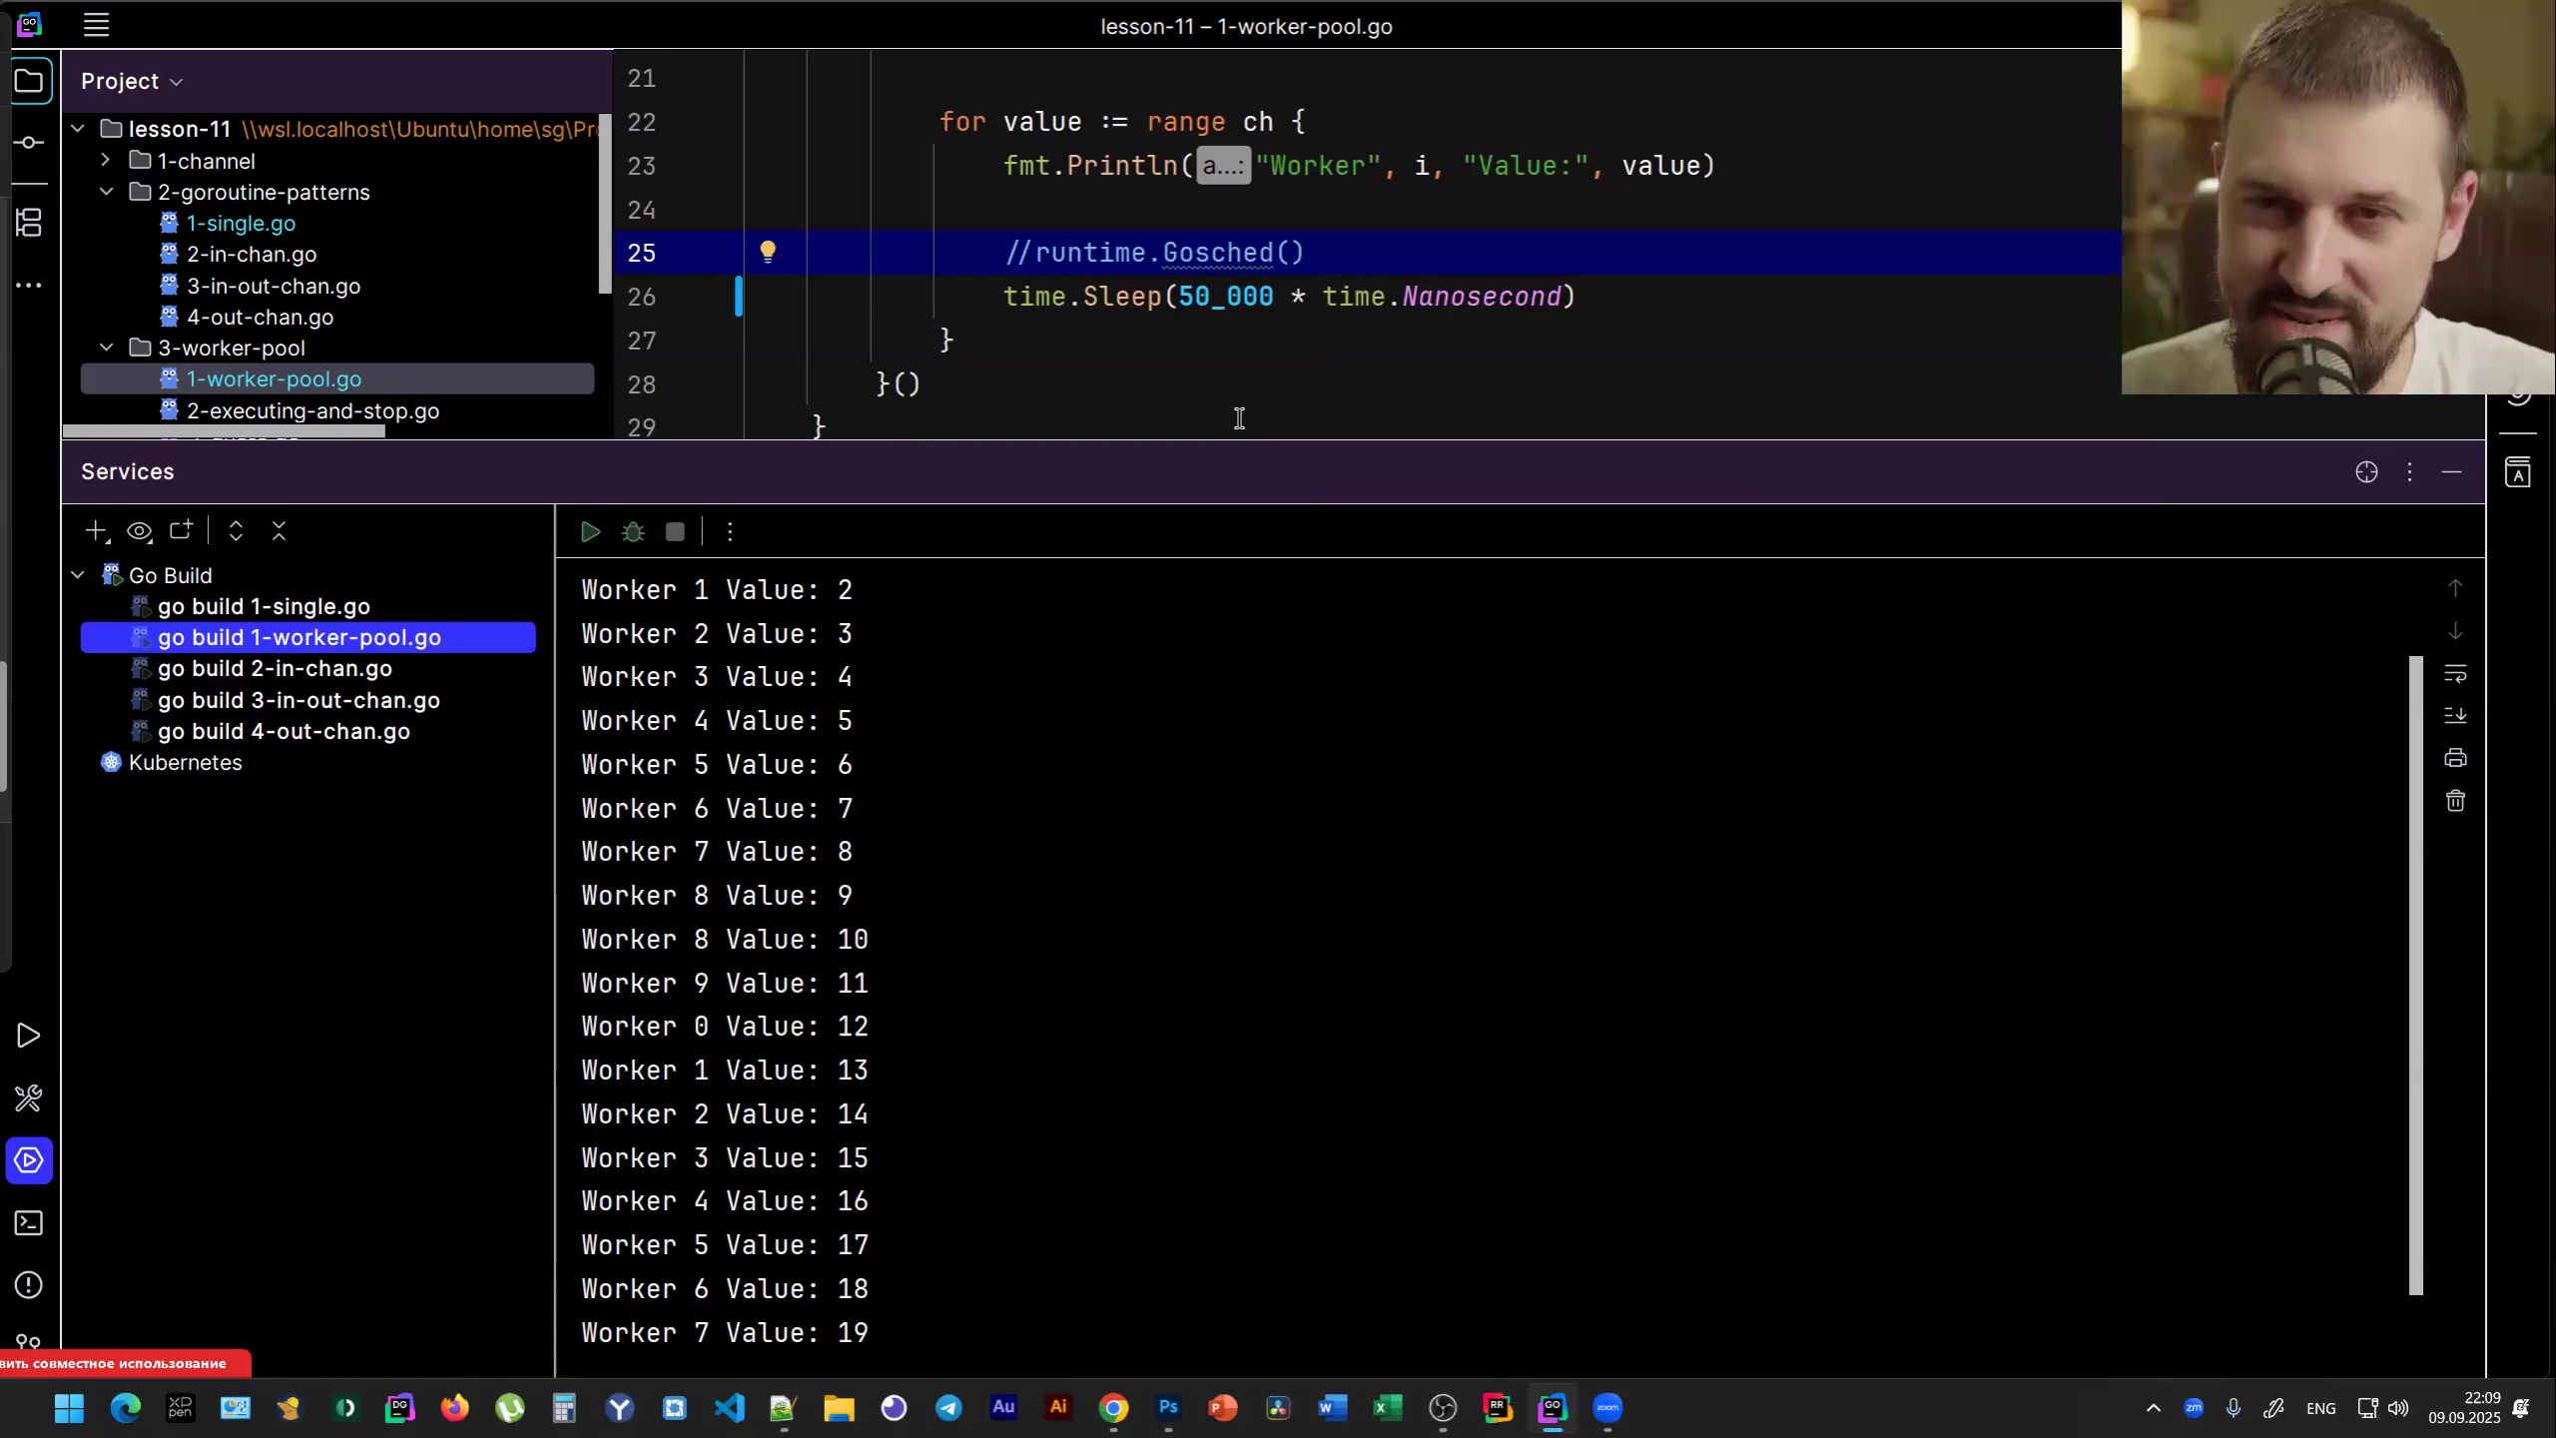Open the Terminal tool window icon
This screenshot has width=2556, height=1438.
coord(29,1222)
